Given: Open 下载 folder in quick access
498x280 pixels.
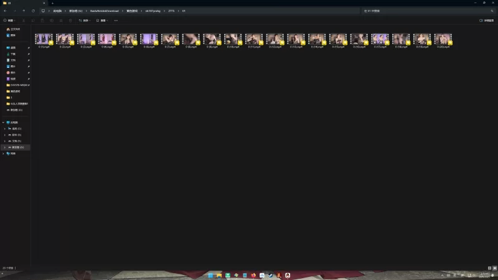Looking at the screenshot, I should [x=13, y=54].
